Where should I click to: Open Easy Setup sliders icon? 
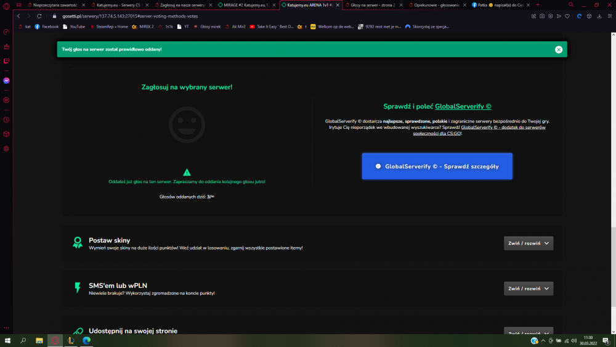point(610,16)
